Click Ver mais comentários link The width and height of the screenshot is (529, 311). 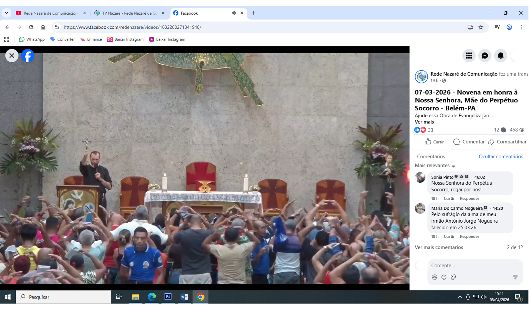(439, 247)
